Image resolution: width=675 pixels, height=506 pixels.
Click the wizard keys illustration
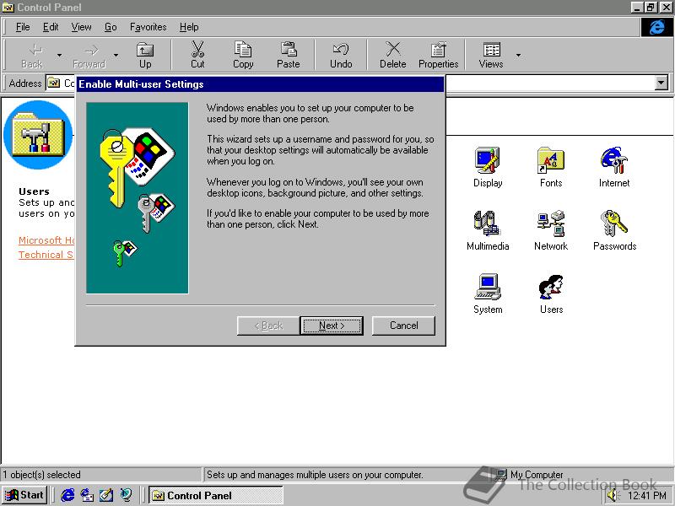(x=138, y=198)
